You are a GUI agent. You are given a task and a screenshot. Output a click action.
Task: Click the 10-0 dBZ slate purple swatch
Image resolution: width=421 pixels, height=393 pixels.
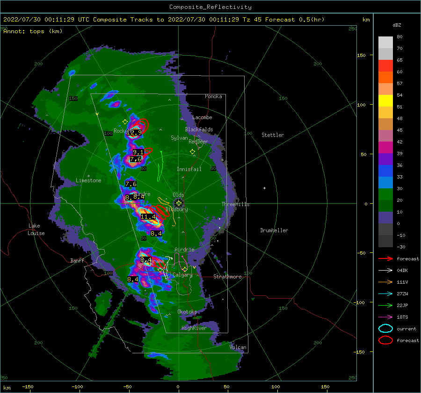(385, 218)
